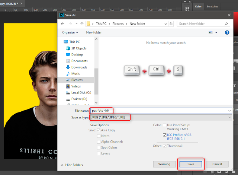Image resolution: width=238 pixels, height=175 pixels.
Task: Expand the chevron after This PC in path
Action: coord(109,24)
